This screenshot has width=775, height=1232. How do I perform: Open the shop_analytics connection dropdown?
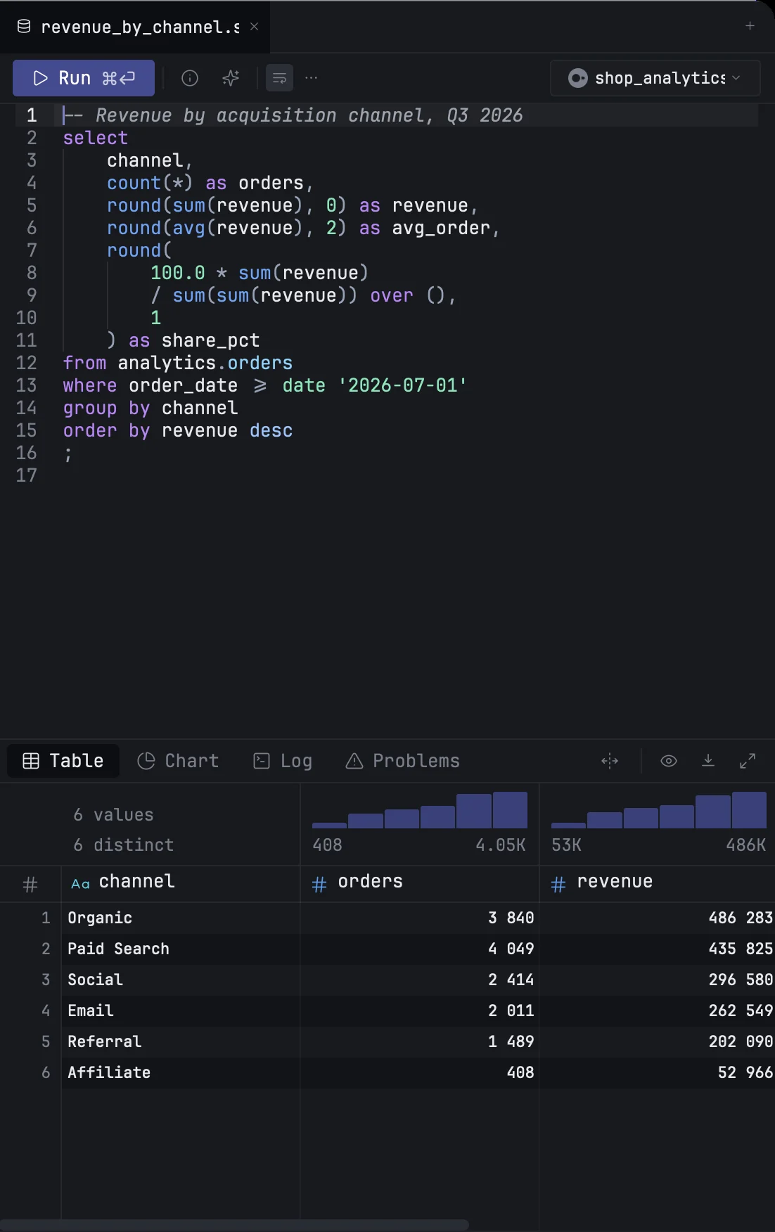click(x=655, y=78)
